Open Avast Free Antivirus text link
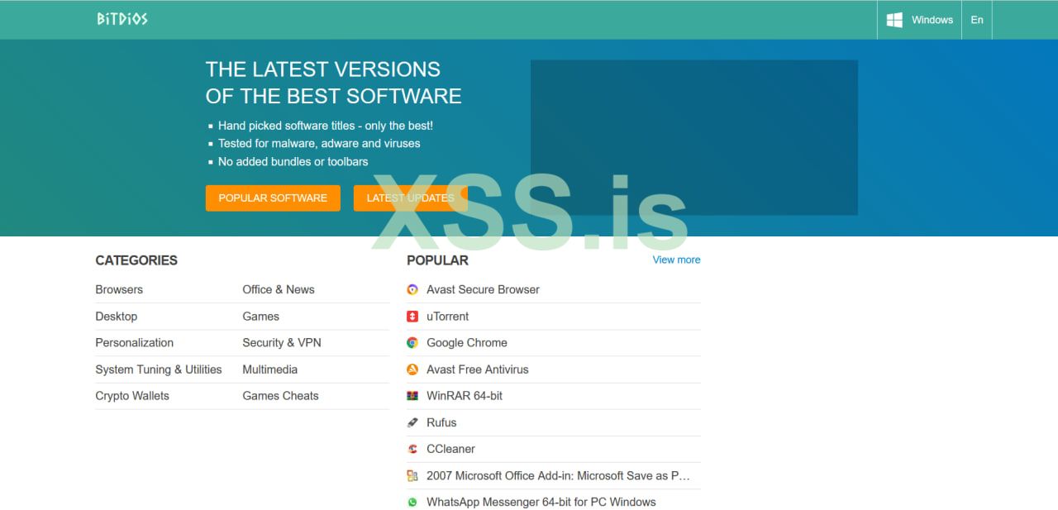 (478, 369)
